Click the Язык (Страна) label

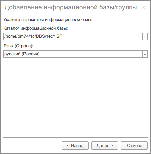click(18, 46)
